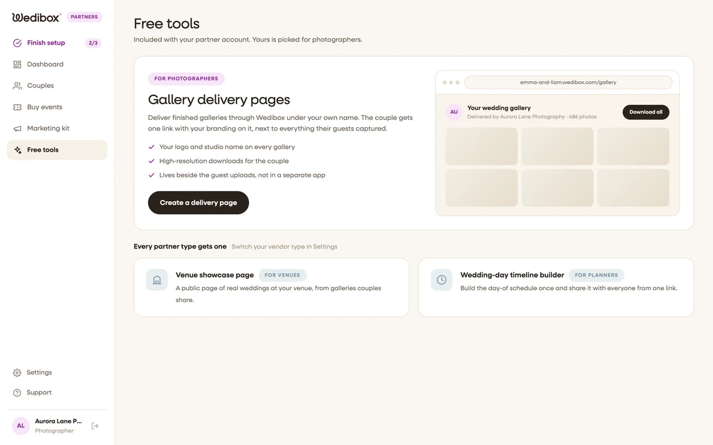Click the FOR PHOTOGRAPHERS tag
This screenshot has width=713, height=445.
[186, 78]
